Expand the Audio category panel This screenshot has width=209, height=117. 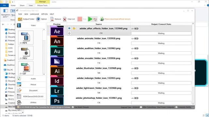(x=31, y=79)
